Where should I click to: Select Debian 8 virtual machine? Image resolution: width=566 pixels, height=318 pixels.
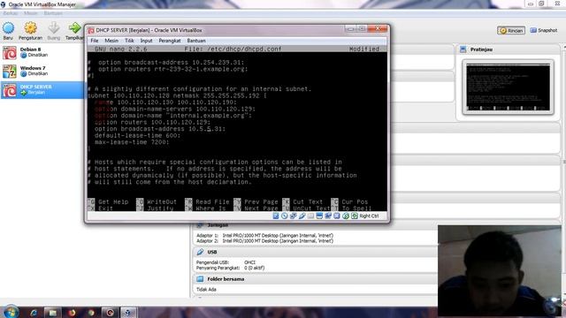42,52
